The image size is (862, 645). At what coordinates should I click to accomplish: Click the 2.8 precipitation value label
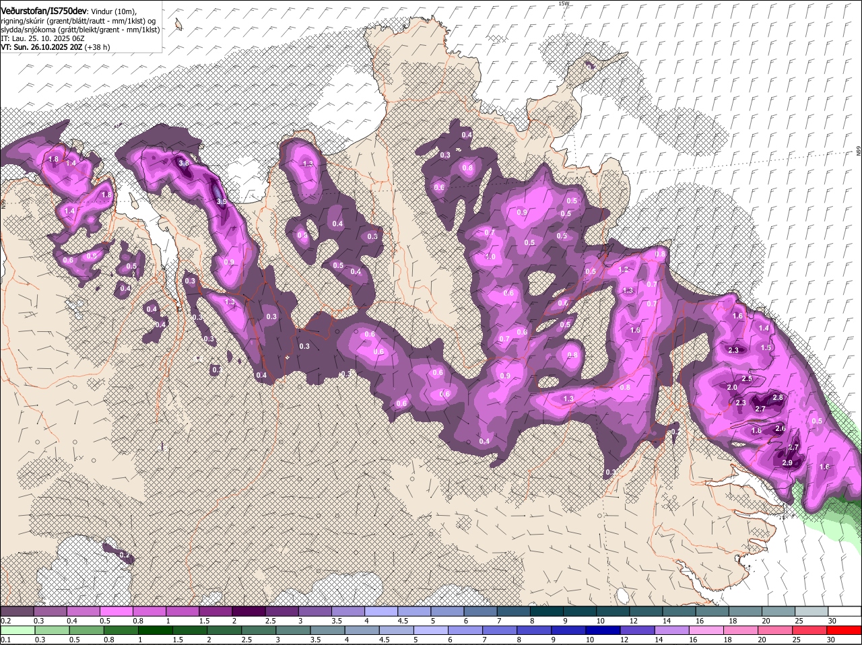(x=778, y=398)
